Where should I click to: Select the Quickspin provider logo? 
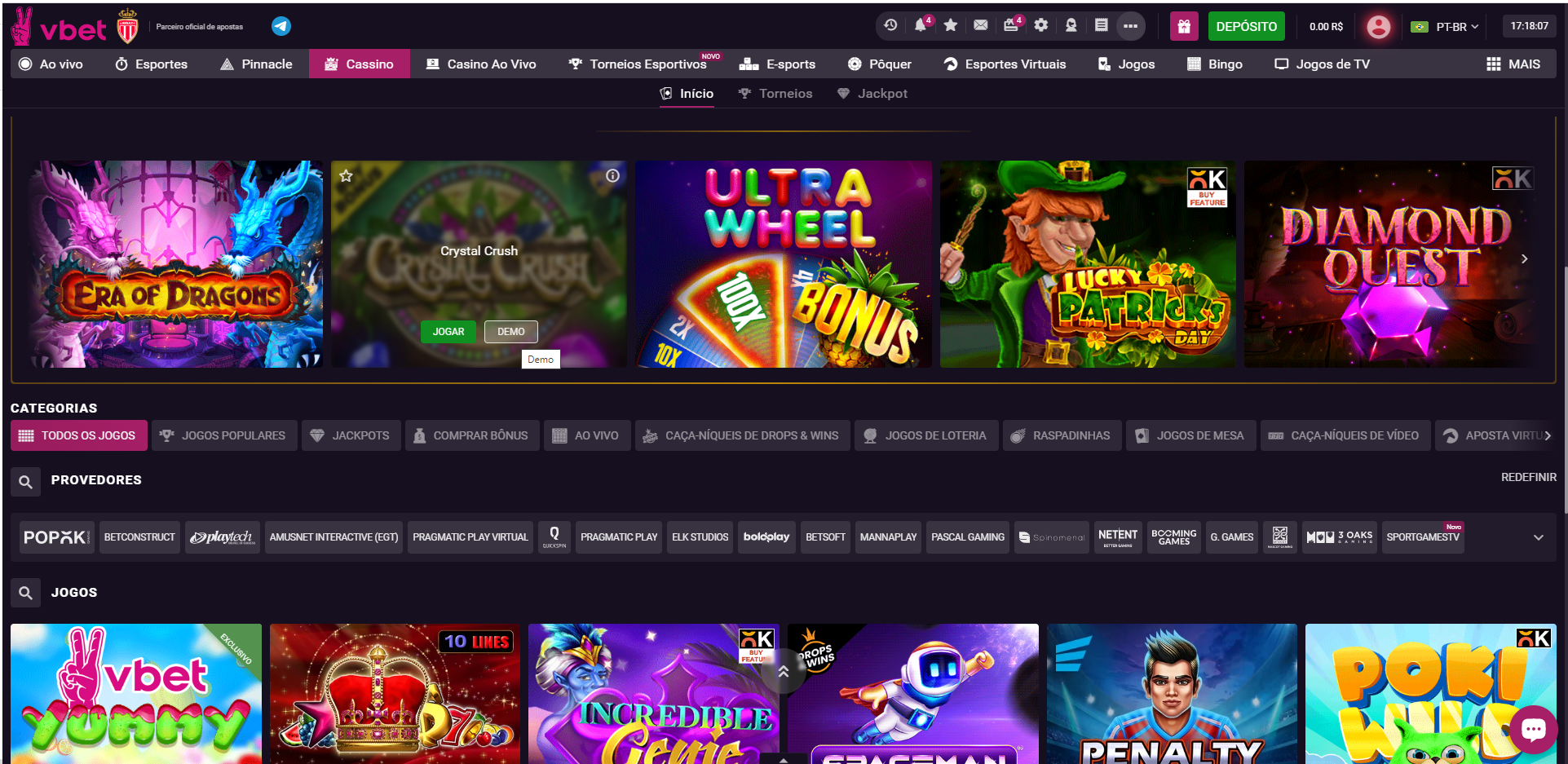[554, 537]
